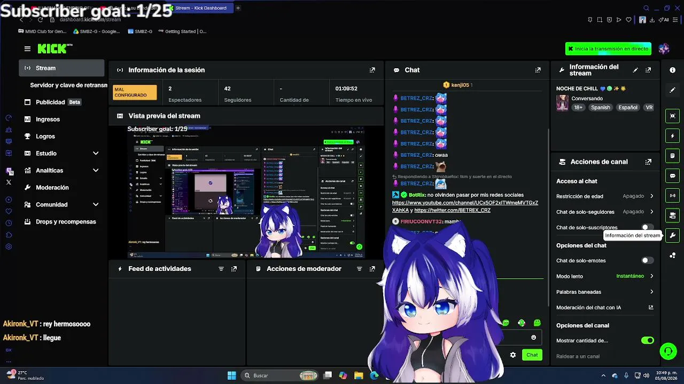The width and height of the screenshot is (684, 384).
Task: Open filter options for Acciones de moderador
Action: (x=360, y=269)
